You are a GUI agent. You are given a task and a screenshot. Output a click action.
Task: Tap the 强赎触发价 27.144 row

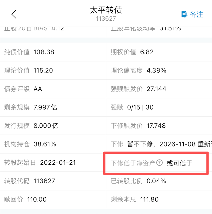tap(138, 89)
